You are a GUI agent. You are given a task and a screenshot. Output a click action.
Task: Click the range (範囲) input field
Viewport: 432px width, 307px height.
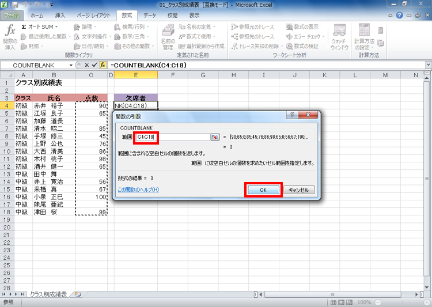tap(173, 137)
